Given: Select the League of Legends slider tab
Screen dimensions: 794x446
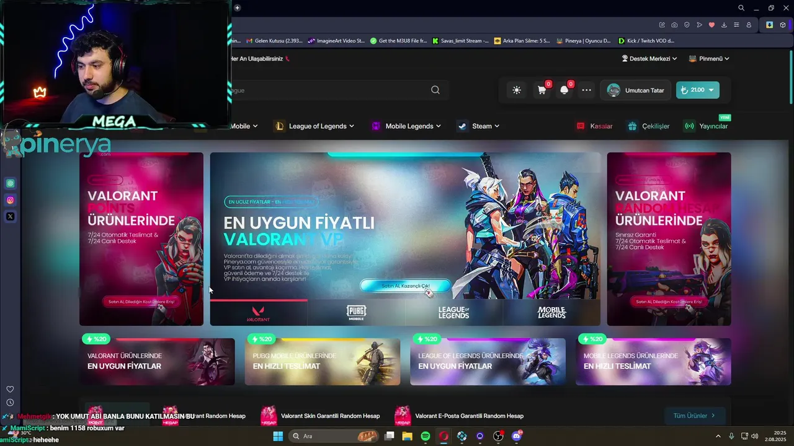Looking at the screenshot, I should point(453,313).
